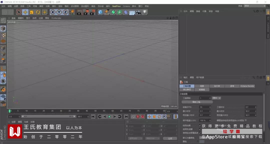Open the blue deformer icon

[x=126, y=12]
